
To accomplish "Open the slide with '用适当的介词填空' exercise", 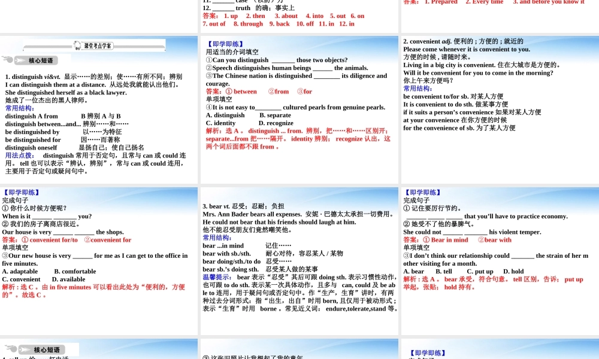I will coord(299,110).
